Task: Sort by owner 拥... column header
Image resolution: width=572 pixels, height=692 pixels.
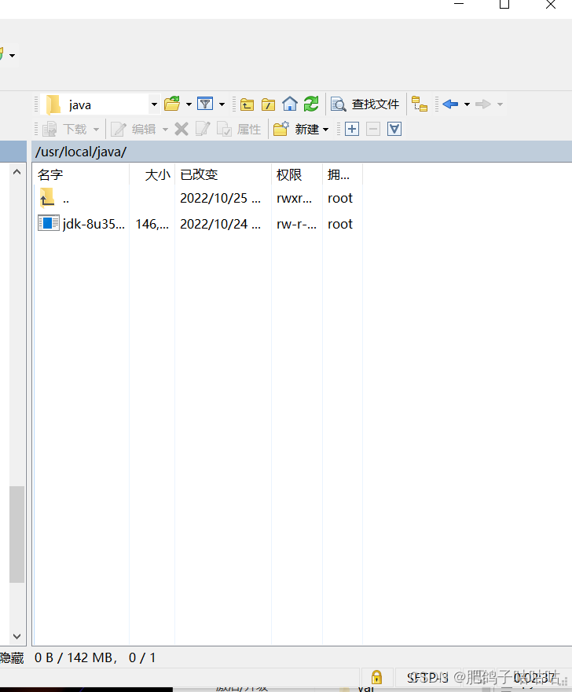Action: [343, 174]
